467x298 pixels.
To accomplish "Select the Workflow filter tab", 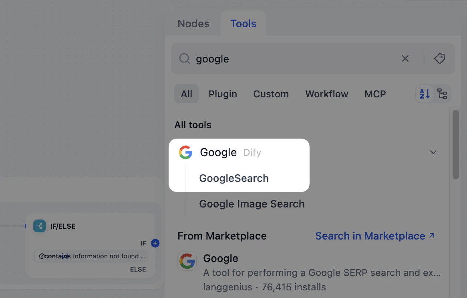I will 326,94.
